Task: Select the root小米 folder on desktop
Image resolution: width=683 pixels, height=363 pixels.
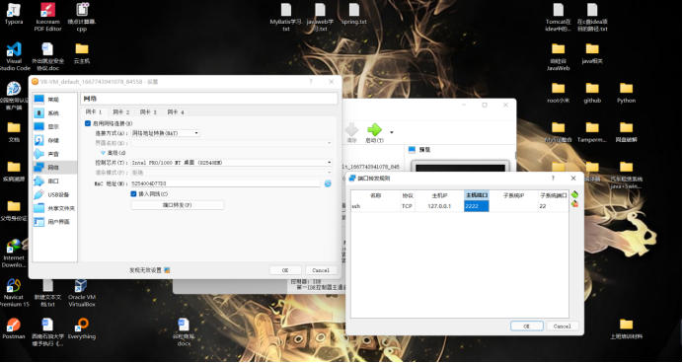Action: click(558, 93)
